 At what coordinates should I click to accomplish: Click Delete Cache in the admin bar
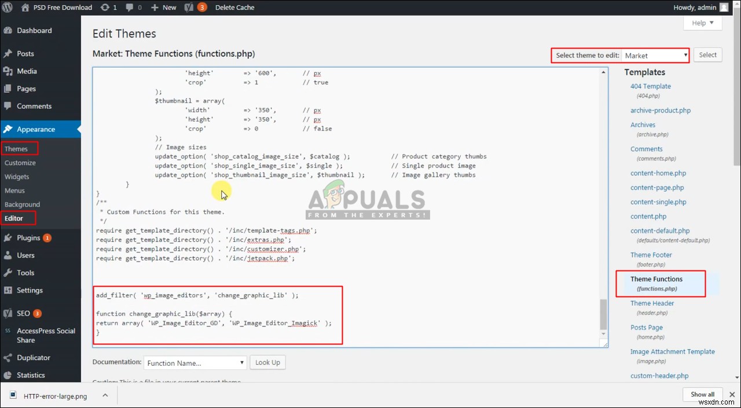tap(234, 8)
